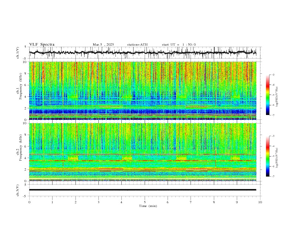The image size is (293, 227).
Task: Click the 'ch.2 Frequency (kHz)' axis label
Action: point(19,148)
